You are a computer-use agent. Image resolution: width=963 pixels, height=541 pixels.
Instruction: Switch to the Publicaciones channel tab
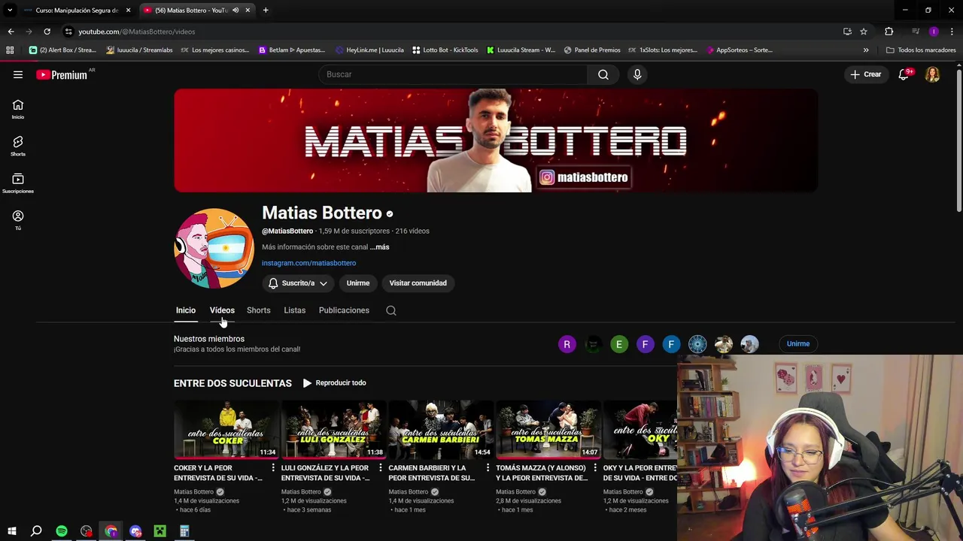pos(344,310)
